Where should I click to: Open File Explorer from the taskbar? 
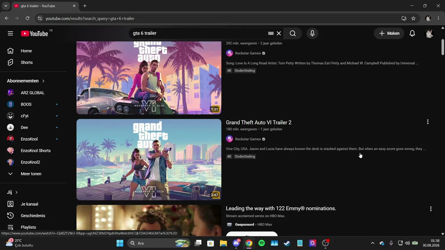point(223,243)
